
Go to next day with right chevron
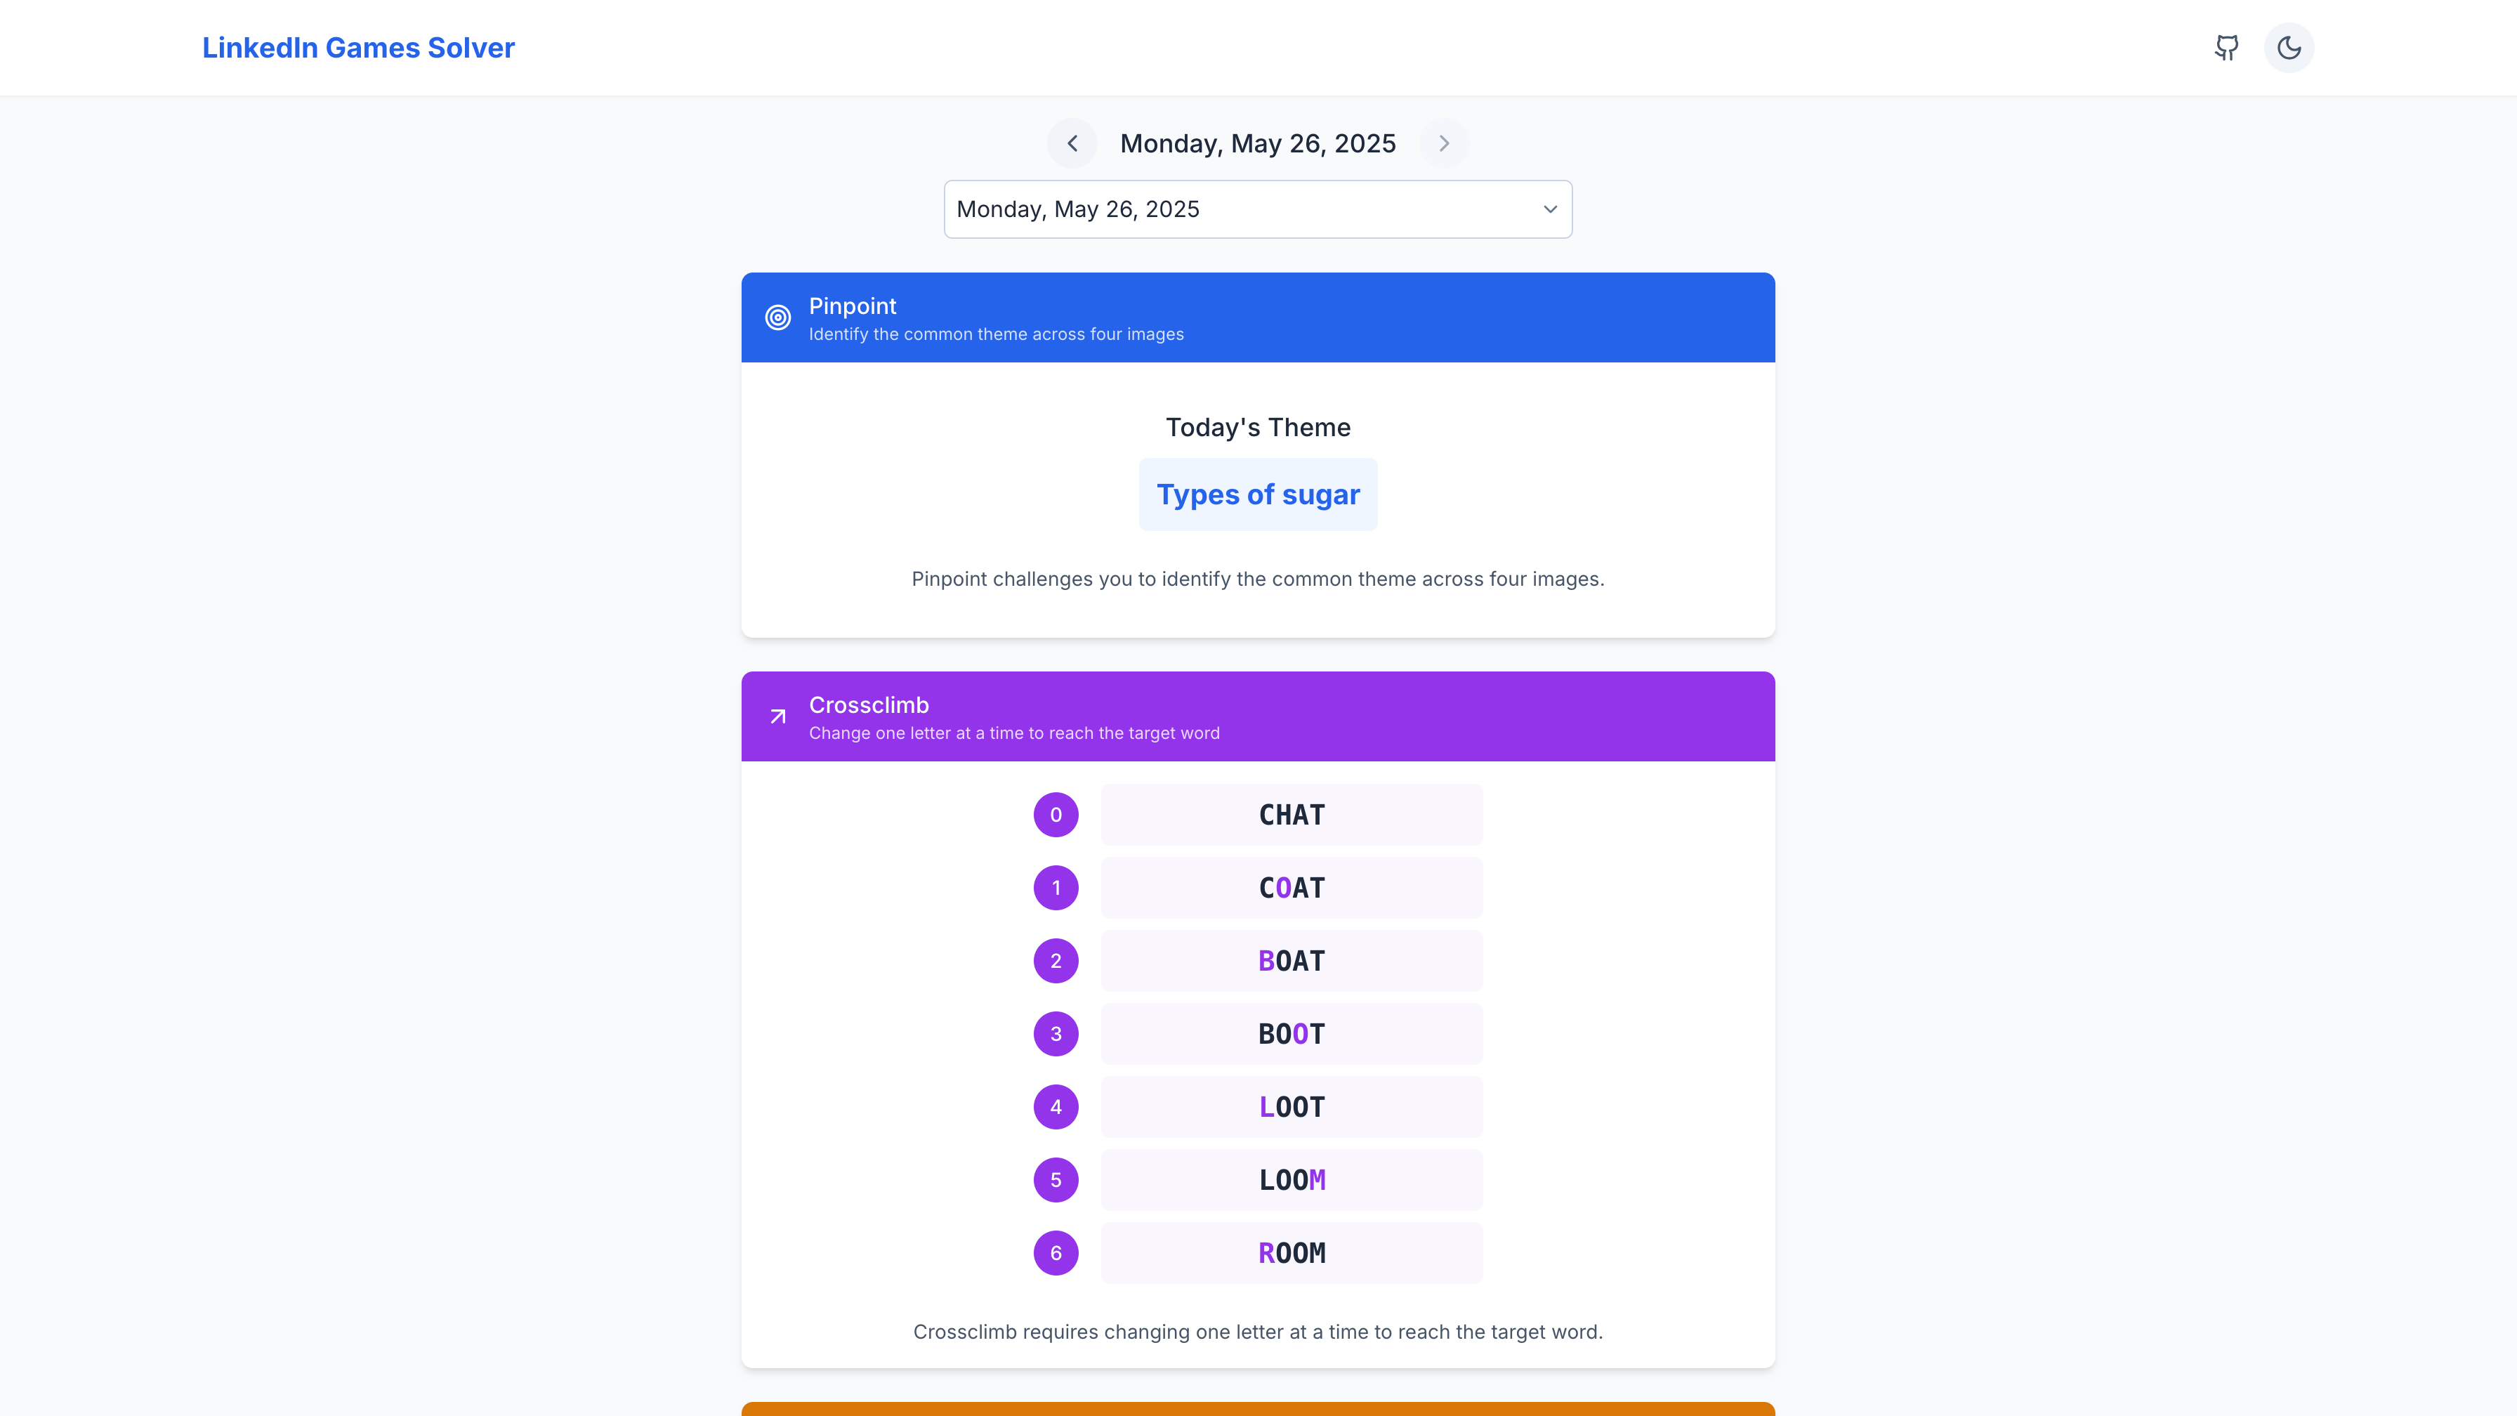(1444, 144)
